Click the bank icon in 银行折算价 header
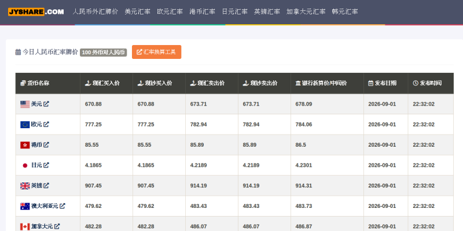Image resolution: width=463 pixels, height=231 pixels. tap(298, 83)
